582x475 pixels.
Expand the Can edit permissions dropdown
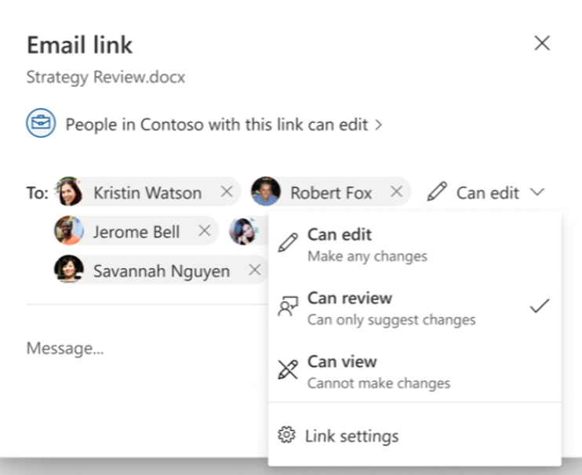click(487, 193)
